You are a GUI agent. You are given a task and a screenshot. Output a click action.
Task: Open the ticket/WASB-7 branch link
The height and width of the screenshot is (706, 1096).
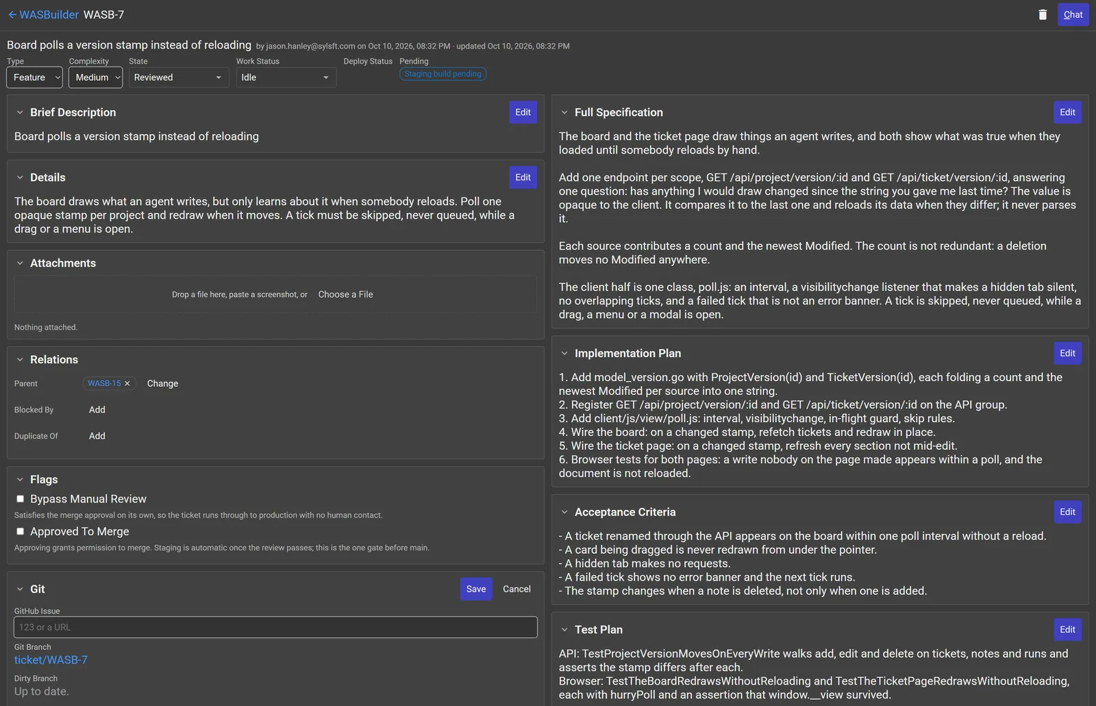click(x=51, y=660)
